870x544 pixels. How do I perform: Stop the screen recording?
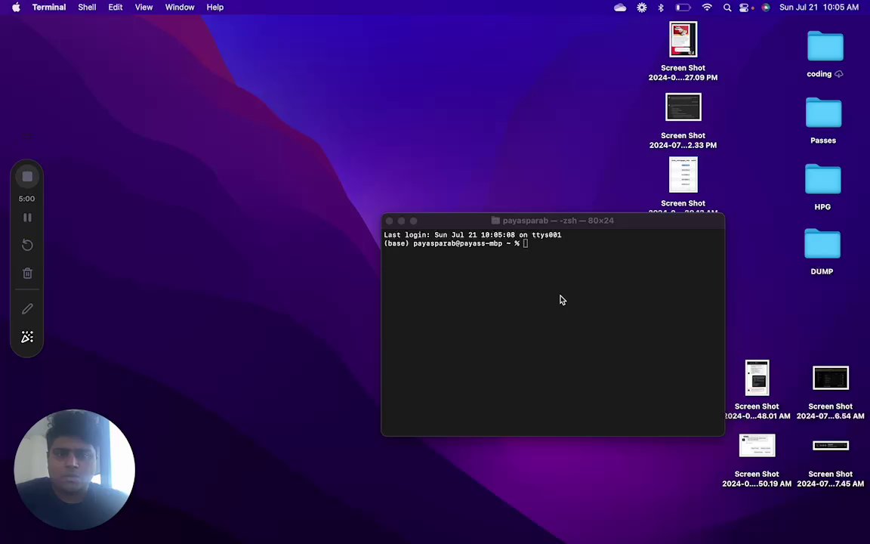click(27, 177)
